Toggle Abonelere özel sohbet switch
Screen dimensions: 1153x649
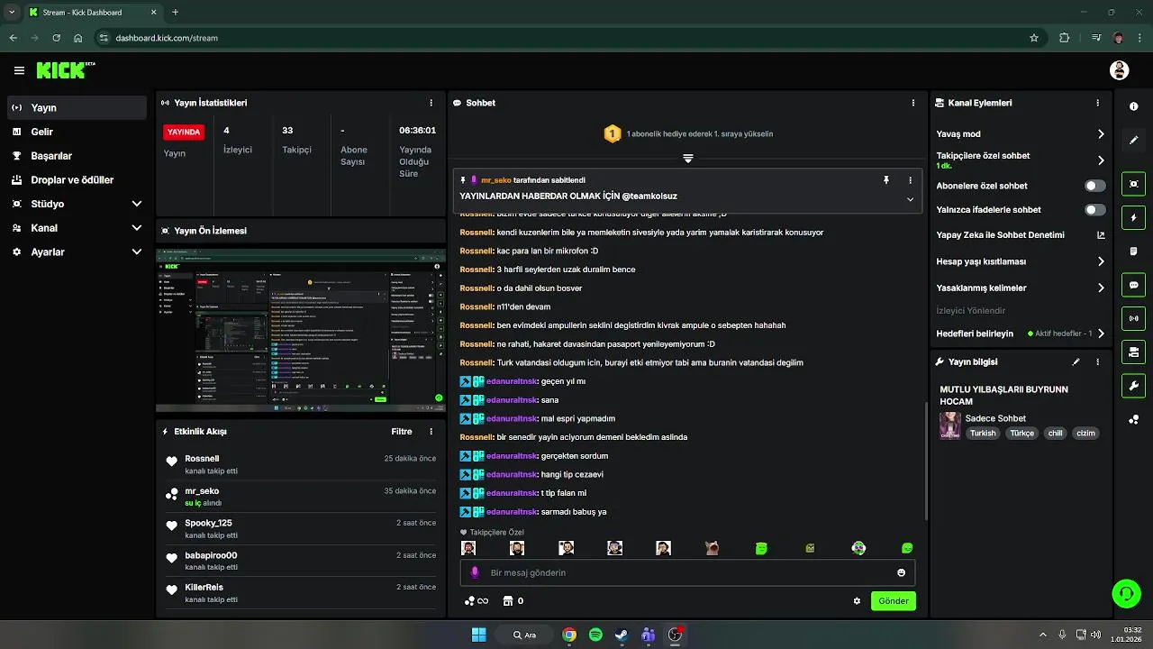point(1094,186)
